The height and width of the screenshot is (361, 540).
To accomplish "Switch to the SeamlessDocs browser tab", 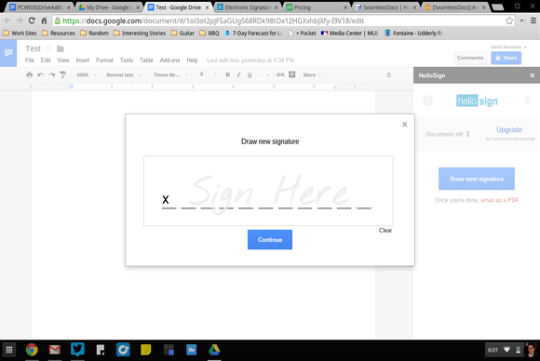I will pyautogui.click(x=385, y=7).
